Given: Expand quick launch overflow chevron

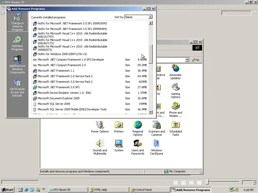Looking at the screenshot, I should point(43,189).
